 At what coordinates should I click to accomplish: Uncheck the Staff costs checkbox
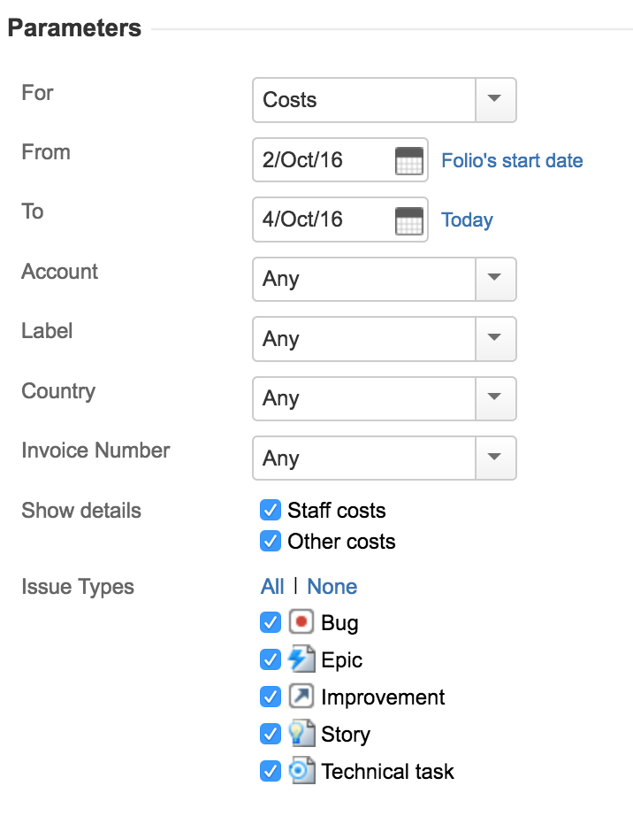pyautogui.click(x=271, y=510)
